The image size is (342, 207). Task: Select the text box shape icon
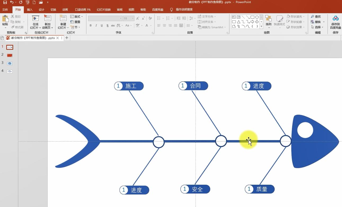click(234, 17)
